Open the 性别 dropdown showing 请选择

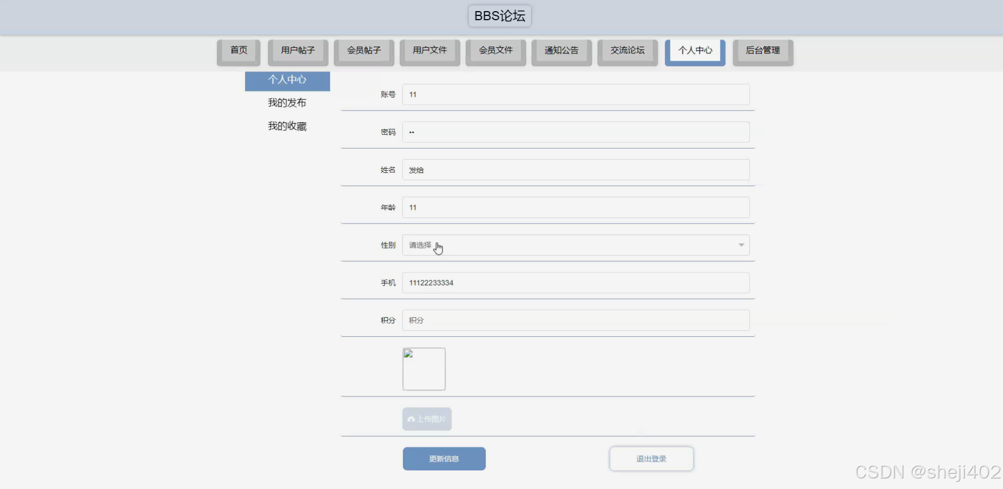[576, 245]
